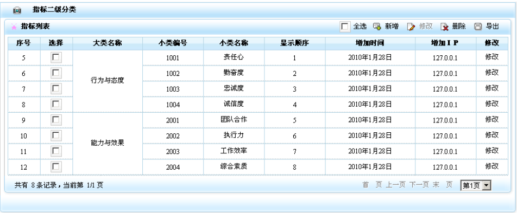The height and width of the screenshot is (213, 517).
Task: Go to first page via 首页 link
Action: pos(372,185)
